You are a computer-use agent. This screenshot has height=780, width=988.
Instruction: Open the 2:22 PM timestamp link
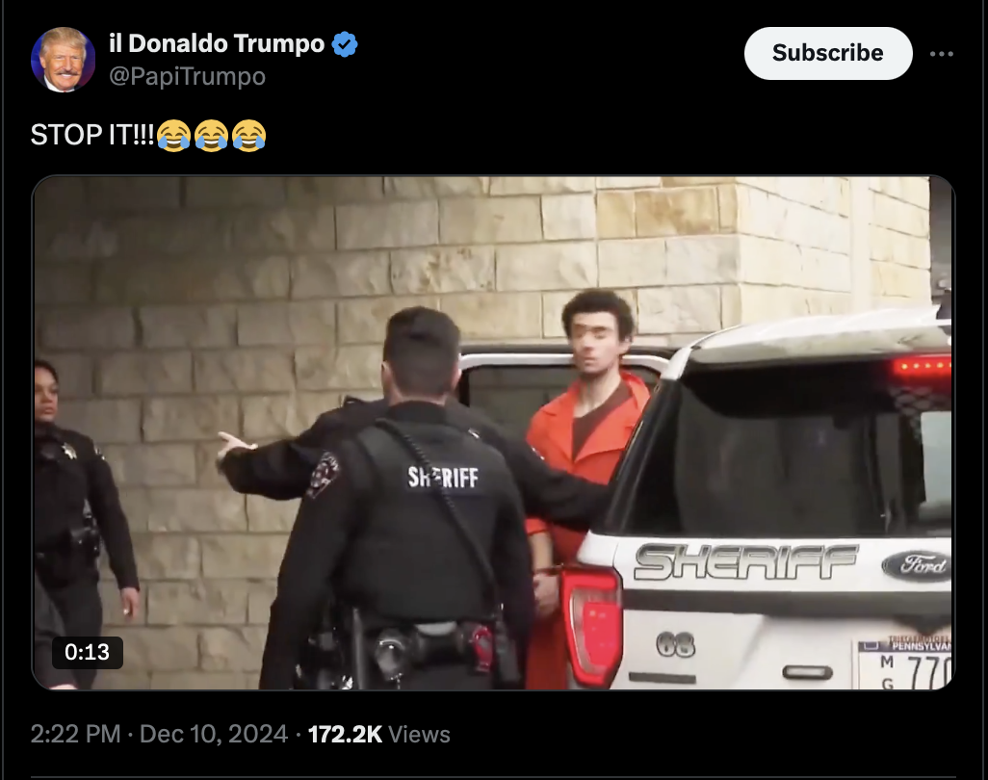[76, 734]
